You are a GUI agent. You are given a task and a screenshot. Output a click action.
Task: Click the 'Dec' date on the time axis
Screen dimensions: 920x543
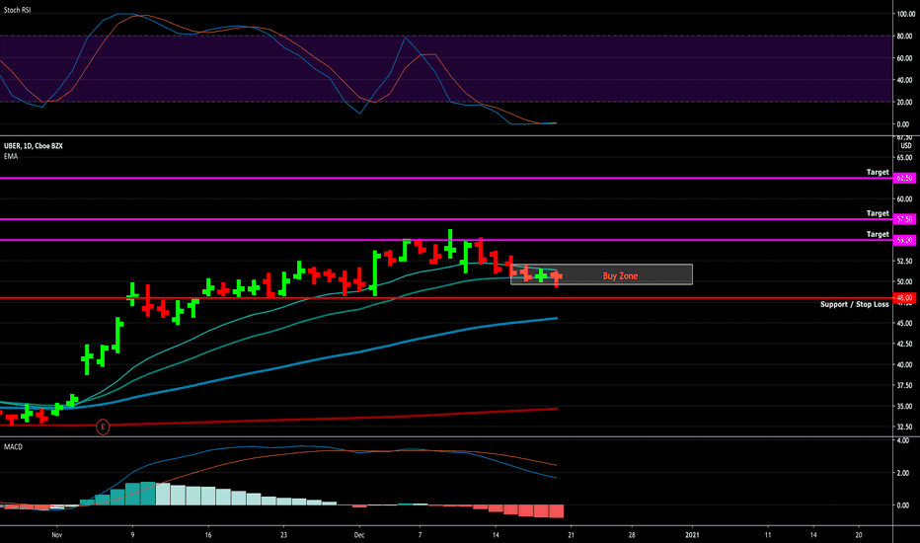pos(359,535)
